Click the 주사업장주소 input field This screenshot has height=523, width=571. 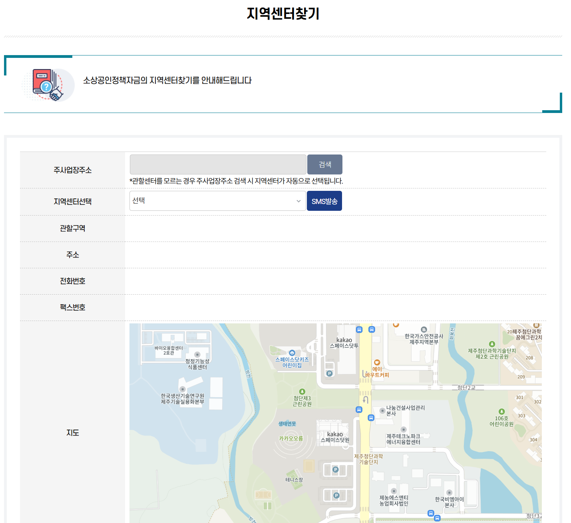coord(218,164)
